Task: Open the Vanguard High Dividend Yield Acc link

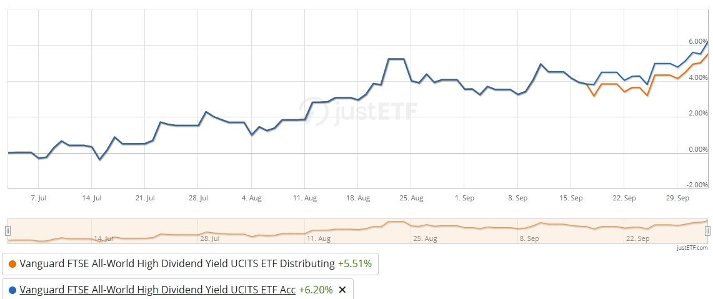Action: point(158,290)
